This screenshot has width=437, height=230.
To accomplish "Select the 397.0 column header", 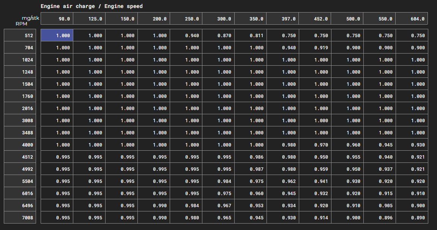I will pyautogui.click(x=282, y=19).
